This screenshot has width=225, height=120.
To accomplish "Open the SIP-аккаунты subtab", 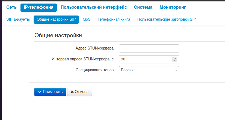I will tap(18, 19).
